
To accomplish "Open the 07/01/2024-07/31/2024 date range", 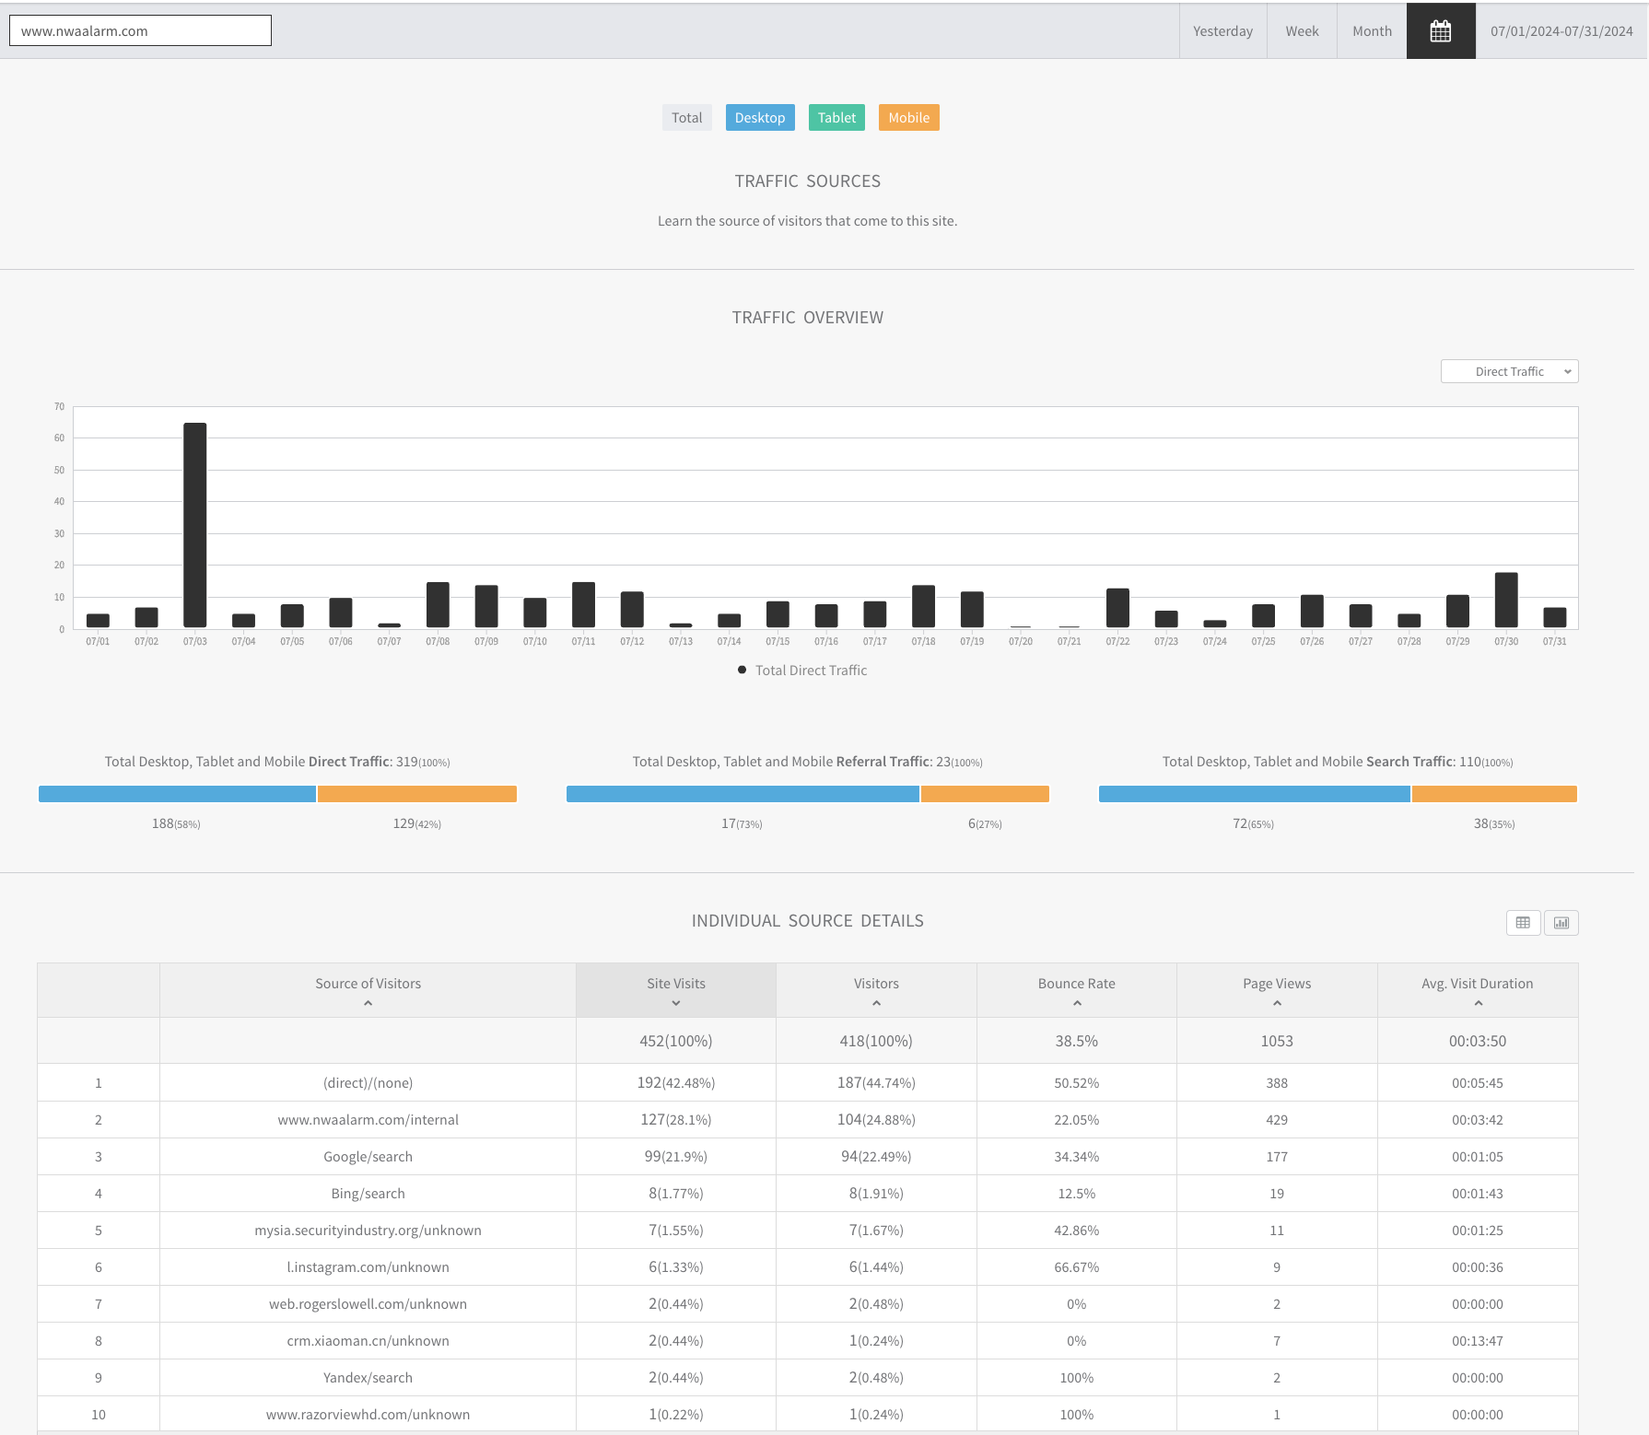I will pos(1561,31).
